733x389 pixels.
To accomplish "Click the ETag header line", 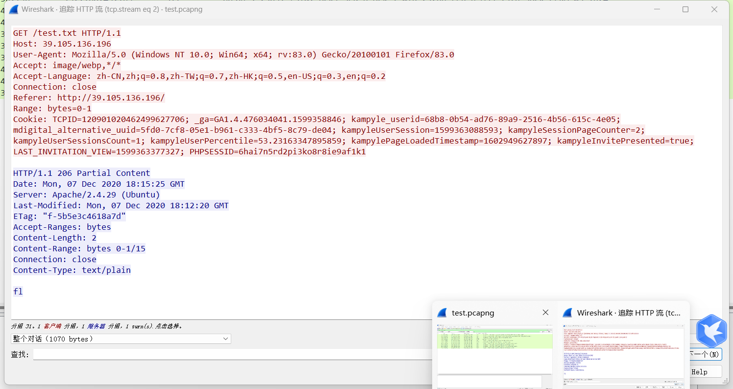I will [69, 216].
